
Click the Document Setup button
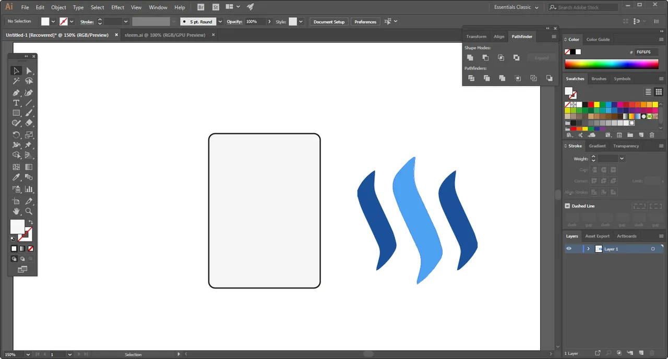tap(329, 22)
